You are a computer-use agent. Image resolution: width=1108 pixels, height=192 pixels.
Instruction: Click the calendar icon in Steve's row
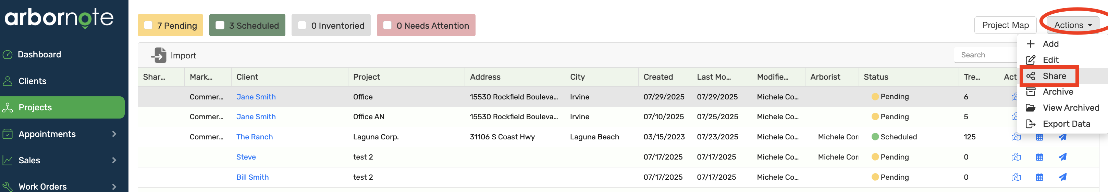point(1039,157)
